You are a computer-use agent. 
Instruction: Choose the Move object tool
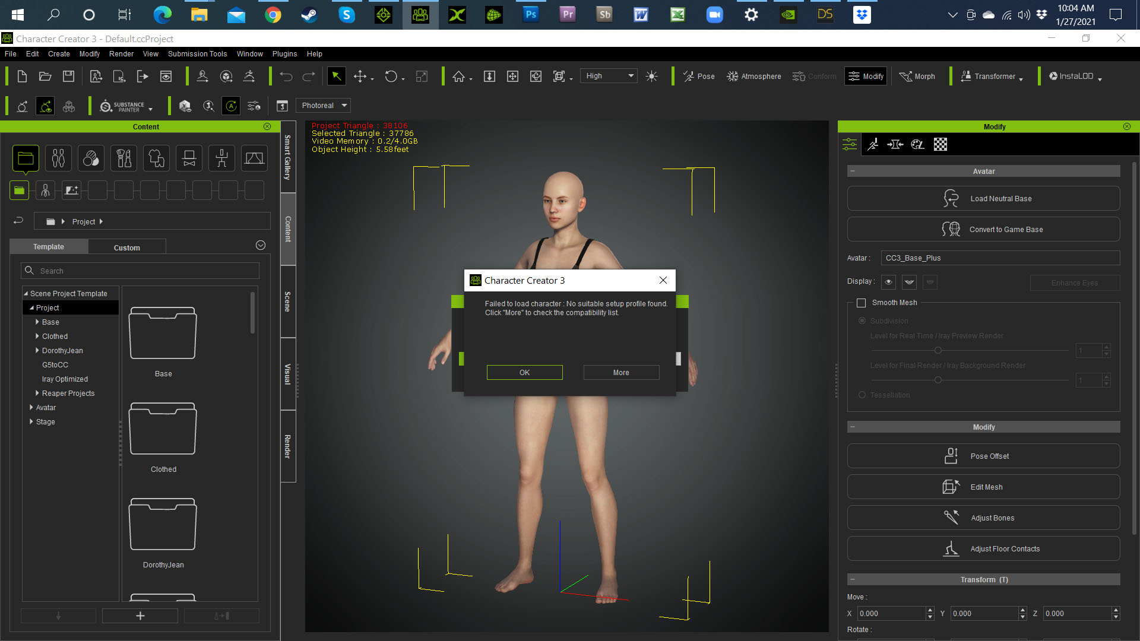point(360,77)
